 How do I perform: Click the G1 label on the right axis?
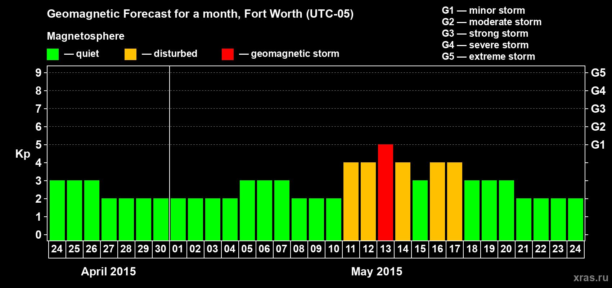tap(598, 145)
